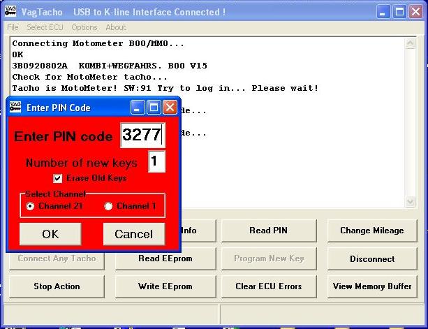The image size is (428, 329).
Task: Select the Channel 1 radio button
Action: tap(108, 206)
